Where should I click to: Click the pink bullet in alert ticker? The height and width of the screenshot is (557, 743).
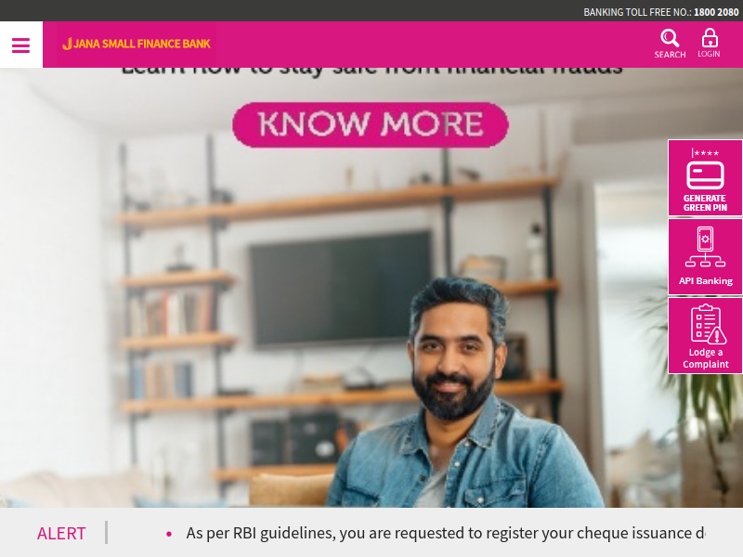point(169,534)
